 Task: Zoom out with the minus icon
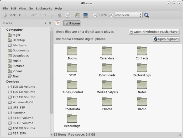click(95, 15)
